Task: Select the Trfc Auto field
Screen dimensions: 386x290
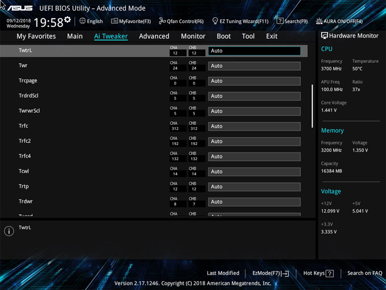Action: click(x=254, y=126)
